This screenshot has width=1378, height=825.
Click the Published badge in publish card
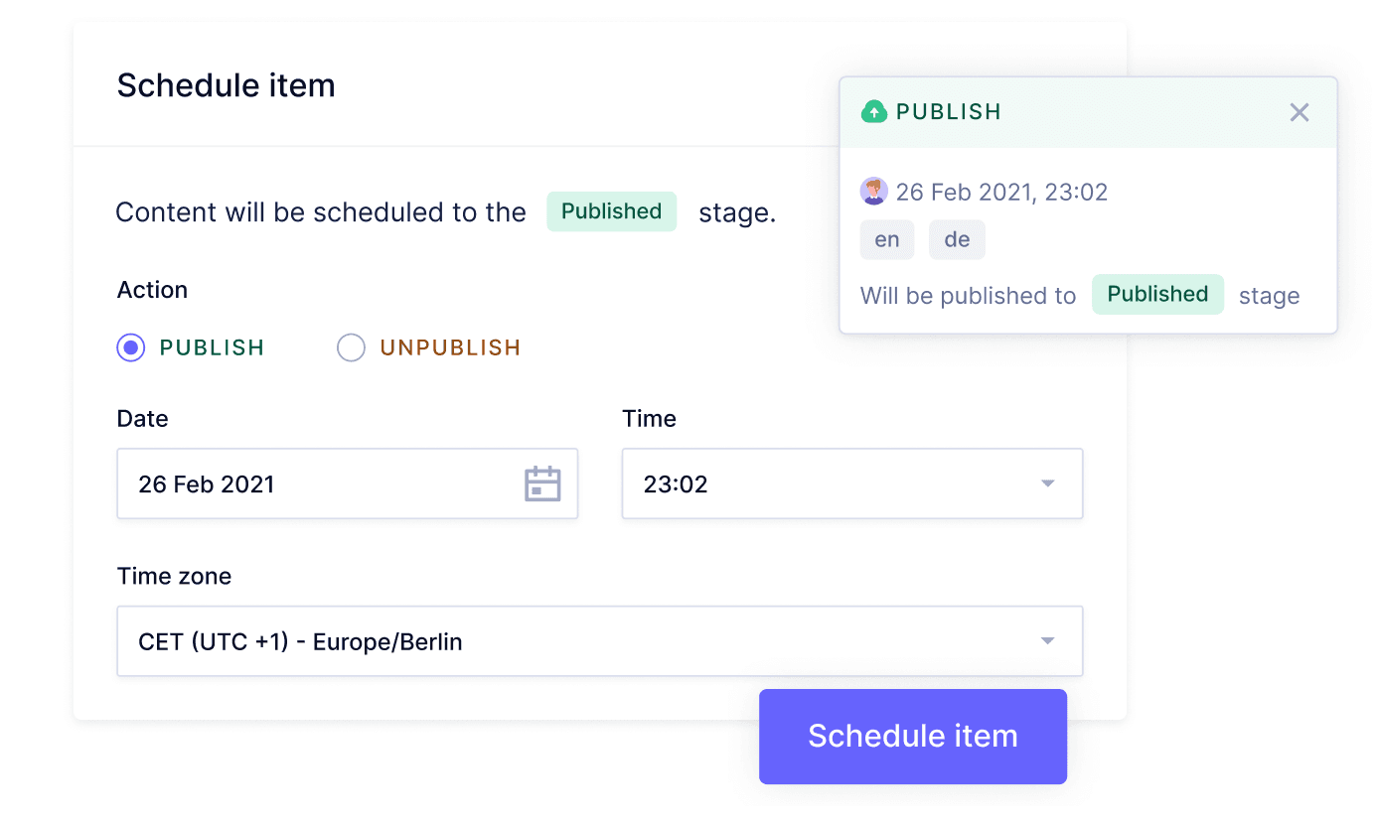[1157, 294]
